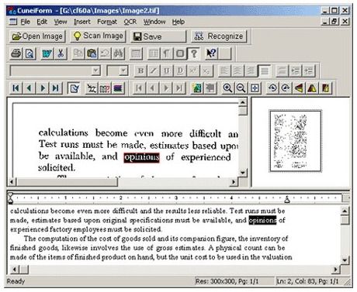Click the spell check icon

tap(92, 88)
